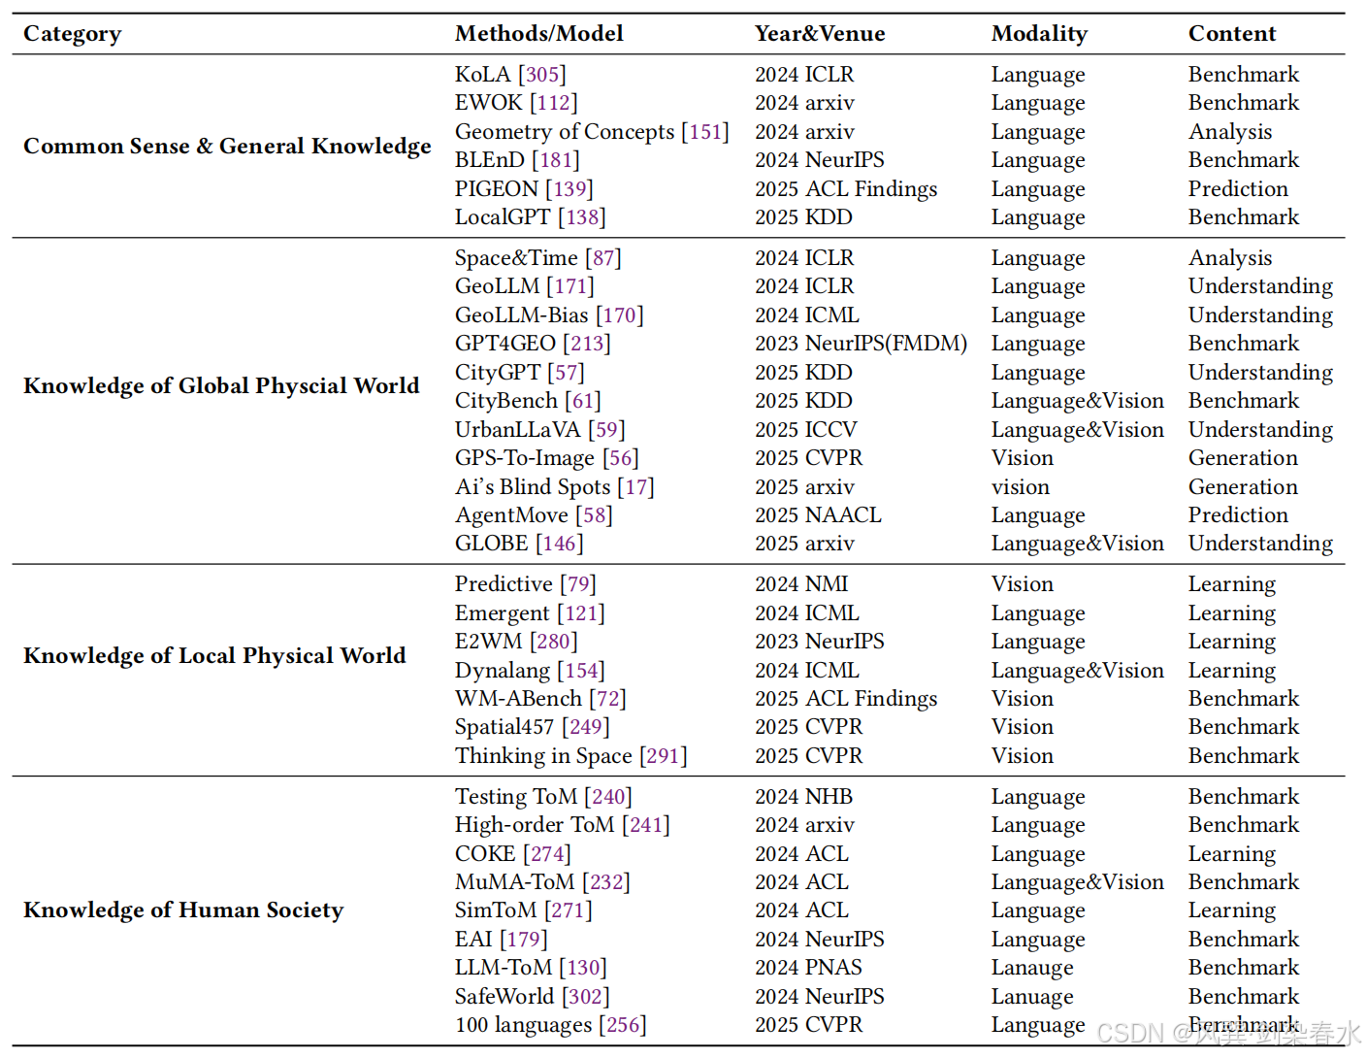Image resolution: width=1366 pixels, height=1058 pixels.
Task: Follow Ai's Blind Spots citation [17]
Action: 636,487
